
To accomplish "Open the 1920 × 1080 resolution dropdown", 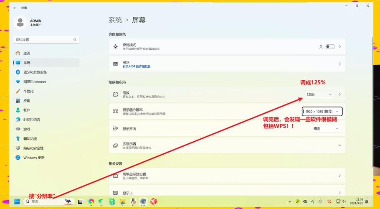I will tap(322, 112).
